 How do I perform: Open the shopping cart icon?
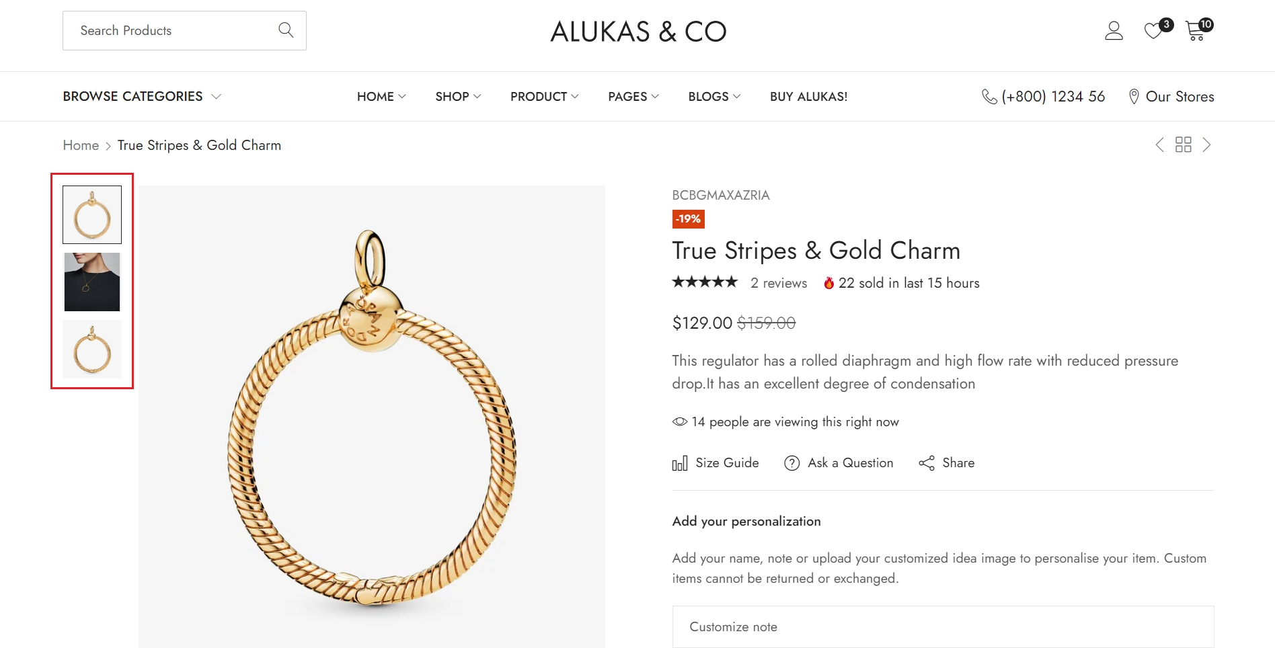pyautogui.click(x=1196, y=31)
